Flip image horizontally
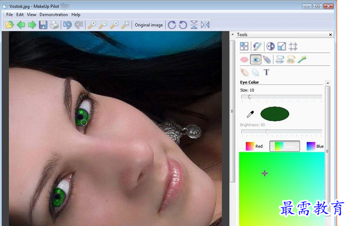Viewport: 349px width, 226px height. tap(205, 25)
